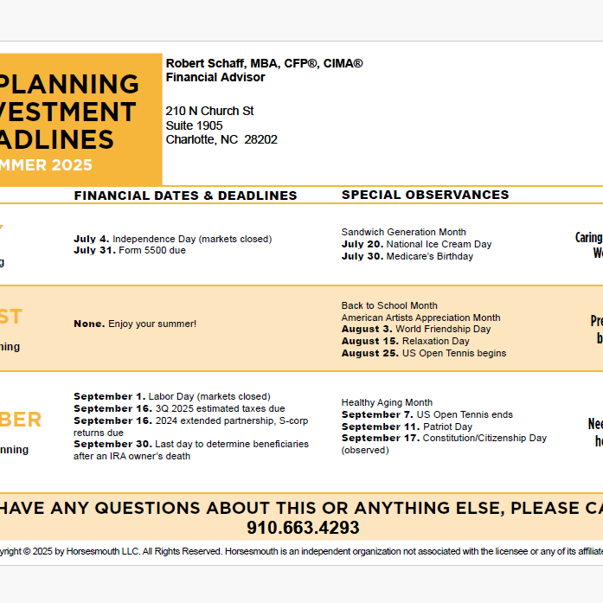Click the August 25 US Open Tennis begins entry
603x603 pixels.
[x=423, y=353]
